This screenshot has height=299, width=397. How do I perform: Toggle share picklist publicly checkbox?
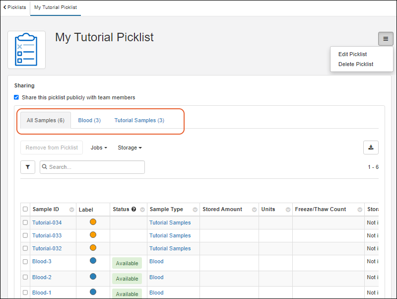(16, 97)
